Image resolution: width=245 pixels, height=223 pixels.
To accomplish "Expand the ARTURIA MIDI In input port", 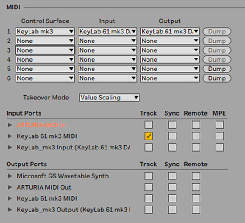I will 10,125.
